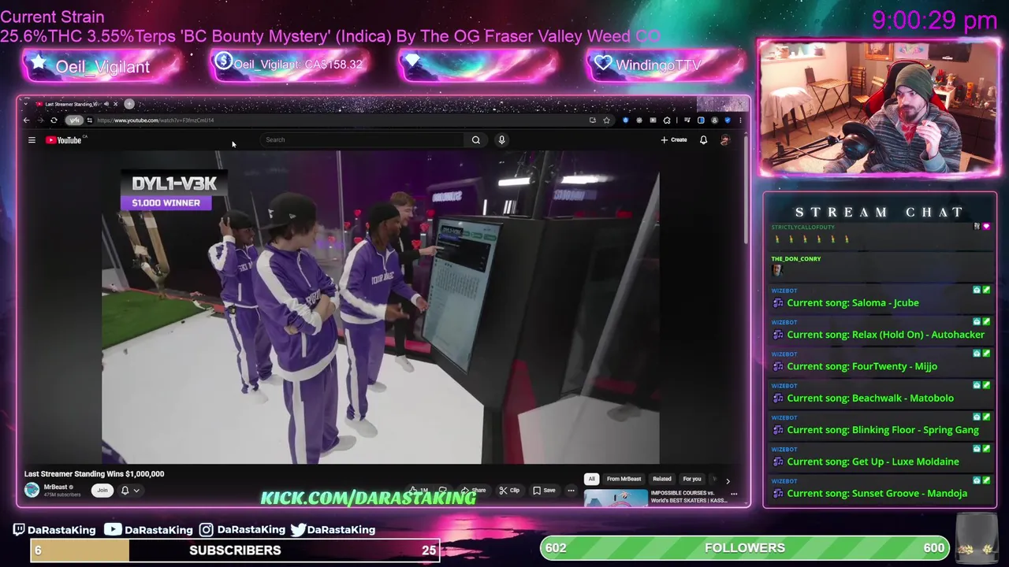Like the MrBeast video
1009x567 pixels.
click(x=418, y=491)
